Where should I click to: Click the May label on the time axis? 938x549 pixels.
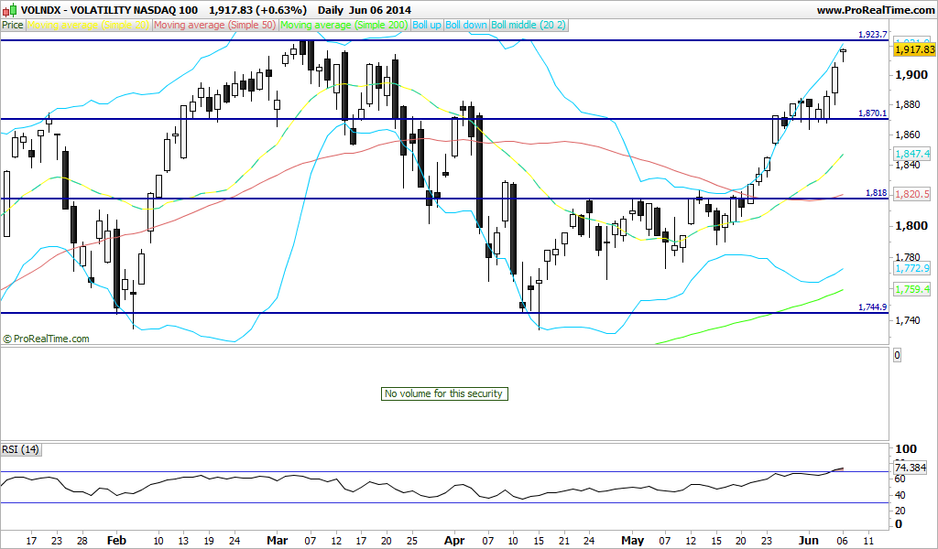(632, 540)
